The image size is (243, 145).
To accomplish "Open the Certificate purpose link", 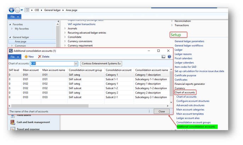I will (x=185, y=75).
